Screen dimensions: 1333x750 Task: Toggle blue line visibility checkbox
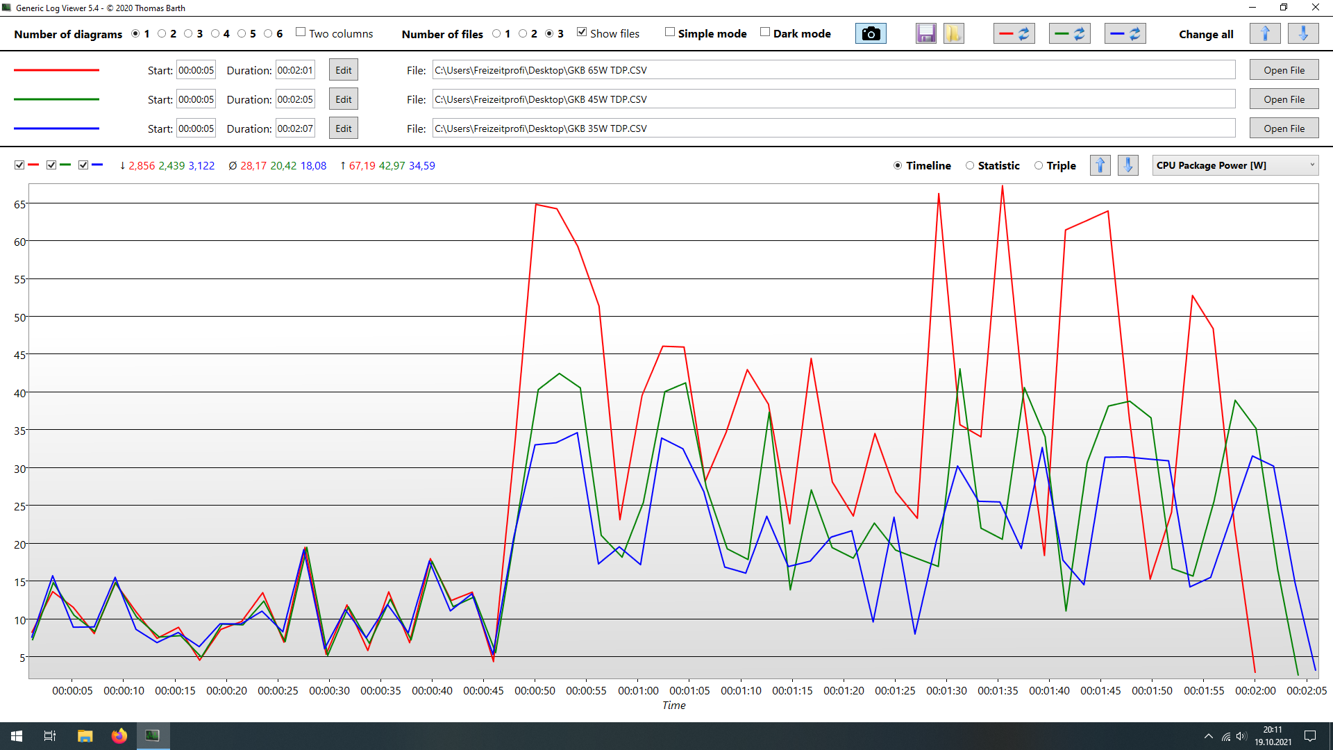pos(83,165)
